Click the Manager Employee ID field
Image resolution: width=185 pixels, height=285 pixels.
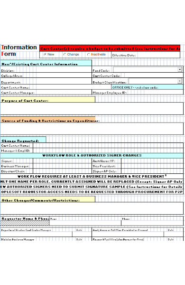[155, 93]
